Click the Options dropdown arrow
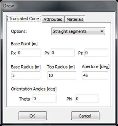This screenshot has height=126, width=118. tap(102, 31)
